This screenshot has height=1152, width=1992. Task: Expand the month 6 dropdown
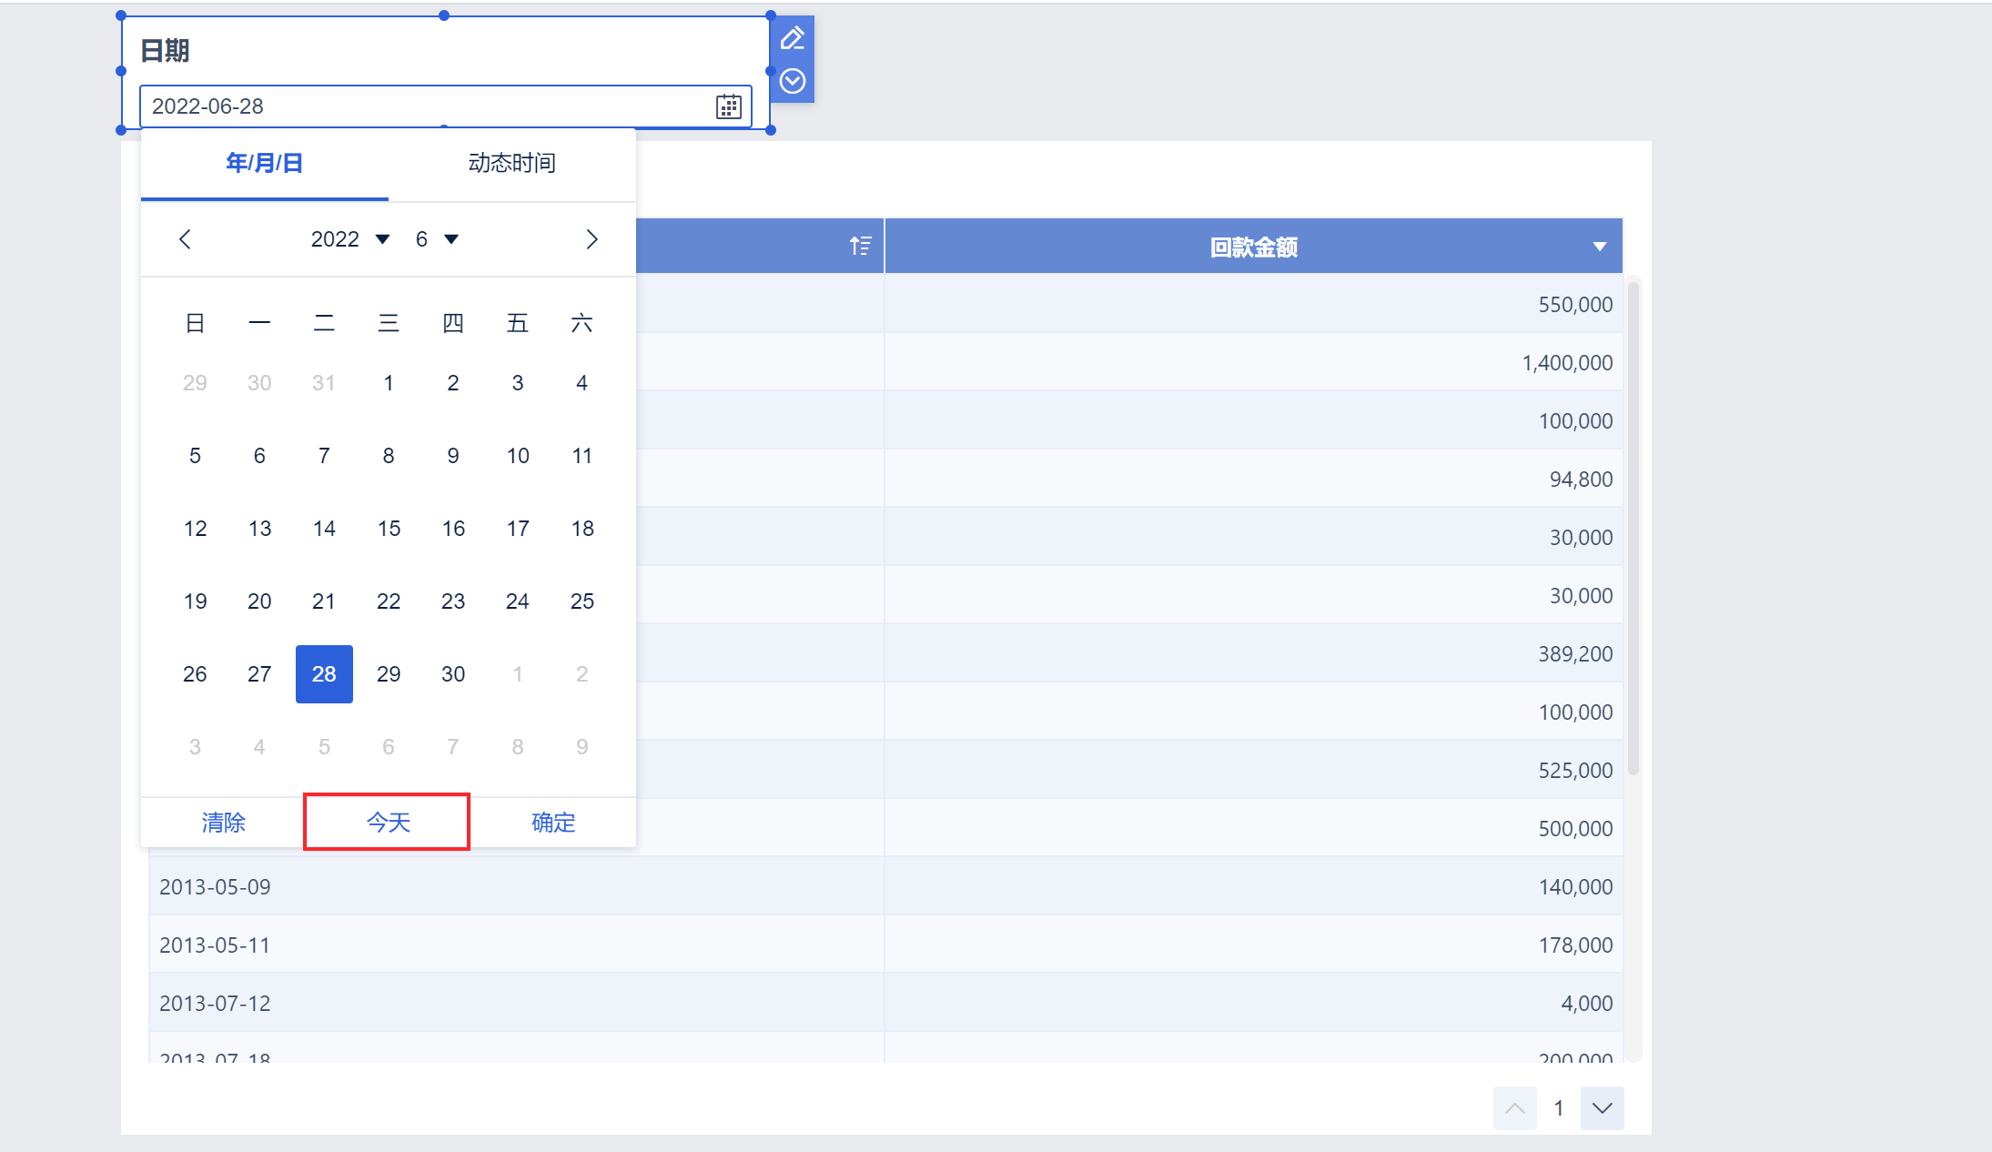437,239
